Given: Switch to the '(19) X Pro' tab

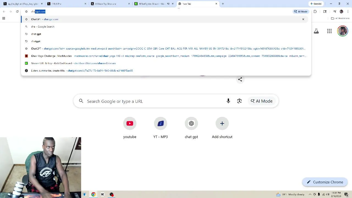Looking at the screenshot, I should coord(66,4).
